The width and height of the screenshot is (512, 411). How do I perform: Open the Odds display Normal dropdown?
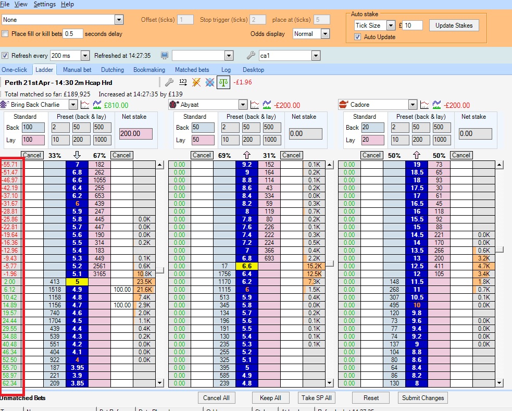[x=325, y=34]
